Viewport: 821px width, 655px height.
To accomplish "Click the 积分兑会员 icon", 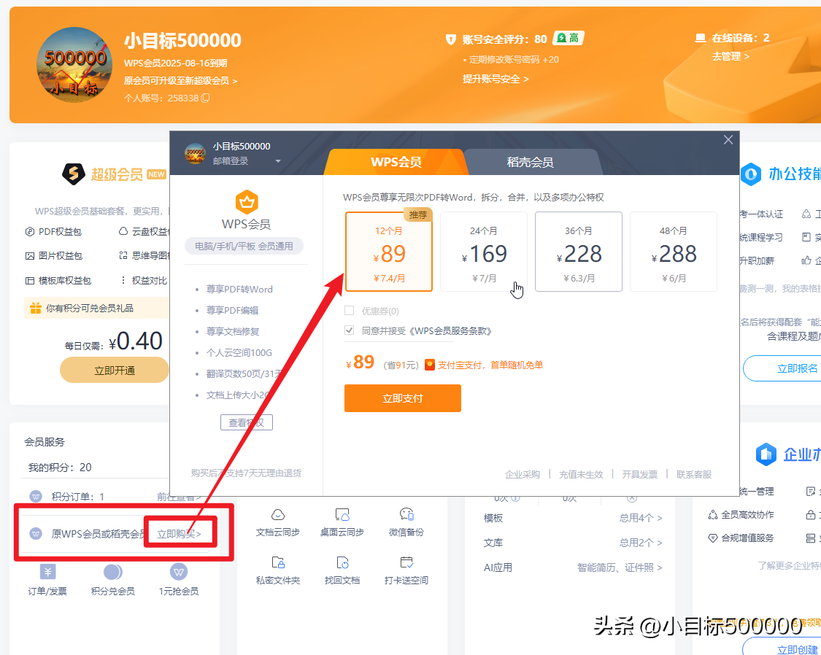I will click(112, 572).
